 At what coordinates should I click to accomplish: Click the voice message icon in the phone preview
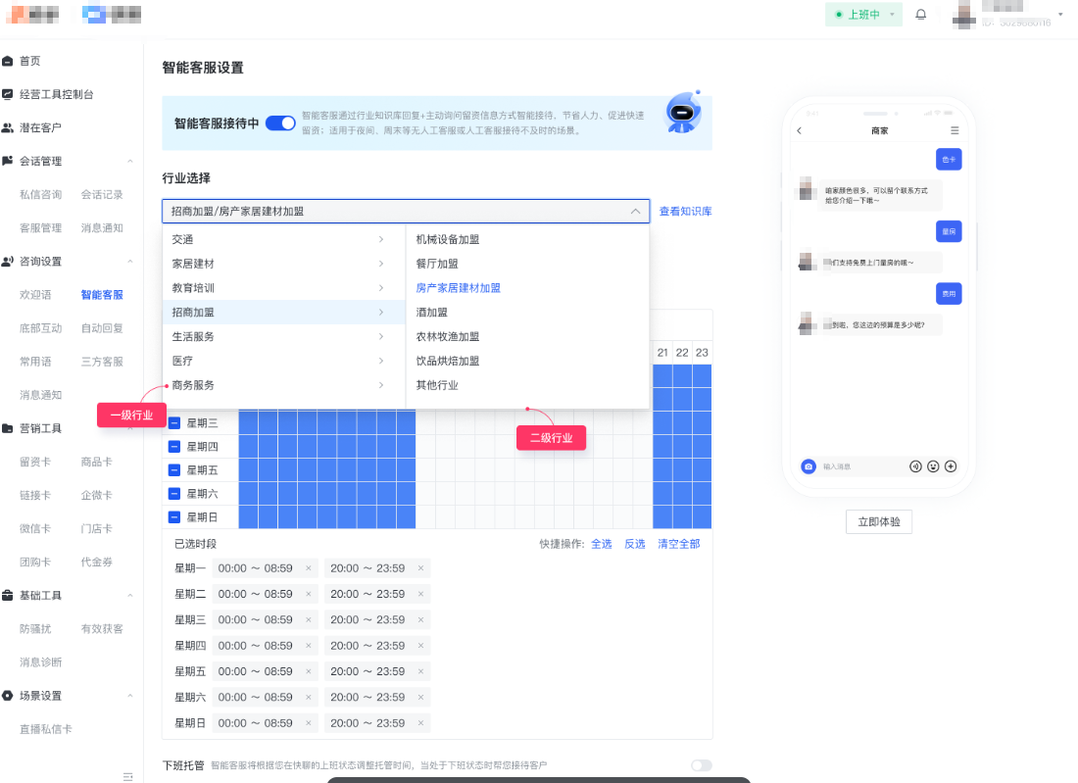(x=916, y=466)
